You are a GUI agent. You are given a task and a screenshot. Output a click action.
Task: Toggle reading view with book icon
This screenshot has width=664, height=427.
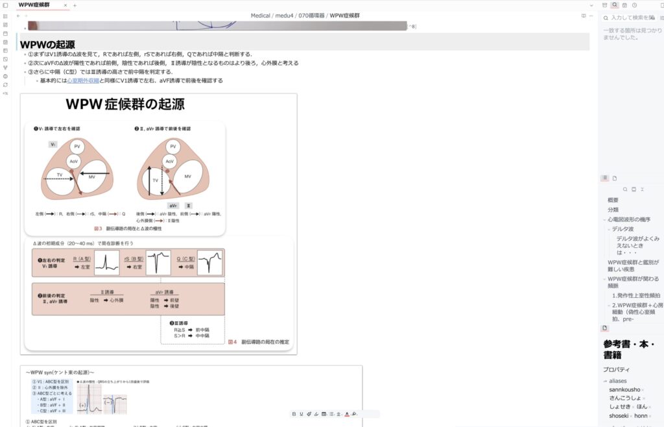[x=584, y=16]
